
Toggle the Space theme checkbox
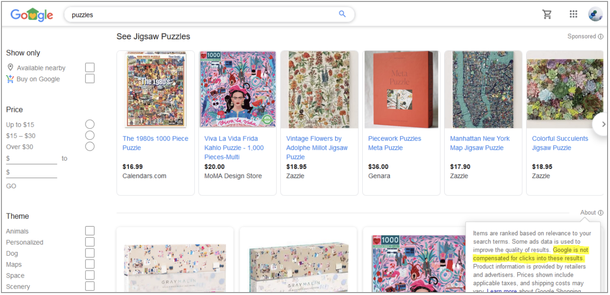pos(90,275)
